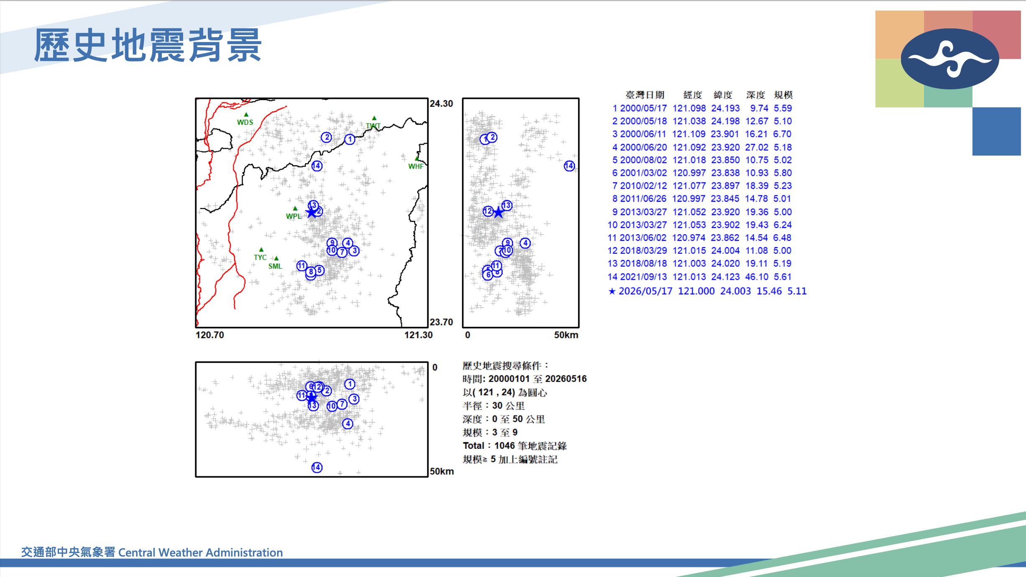Click event marker 3 on the main map
Screen dimensions: 1026x577
[354, 251]
